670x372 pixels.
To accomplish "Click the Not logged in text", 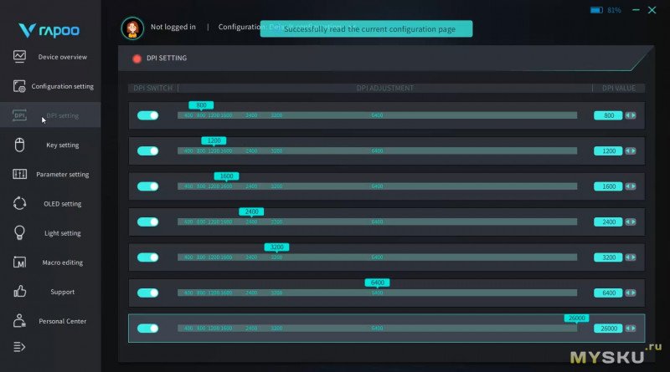I will click(x=173, y=27).
